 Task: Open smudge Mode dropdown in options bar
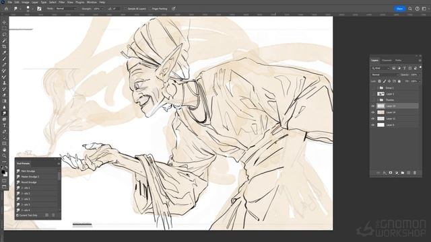coord(66,9)
